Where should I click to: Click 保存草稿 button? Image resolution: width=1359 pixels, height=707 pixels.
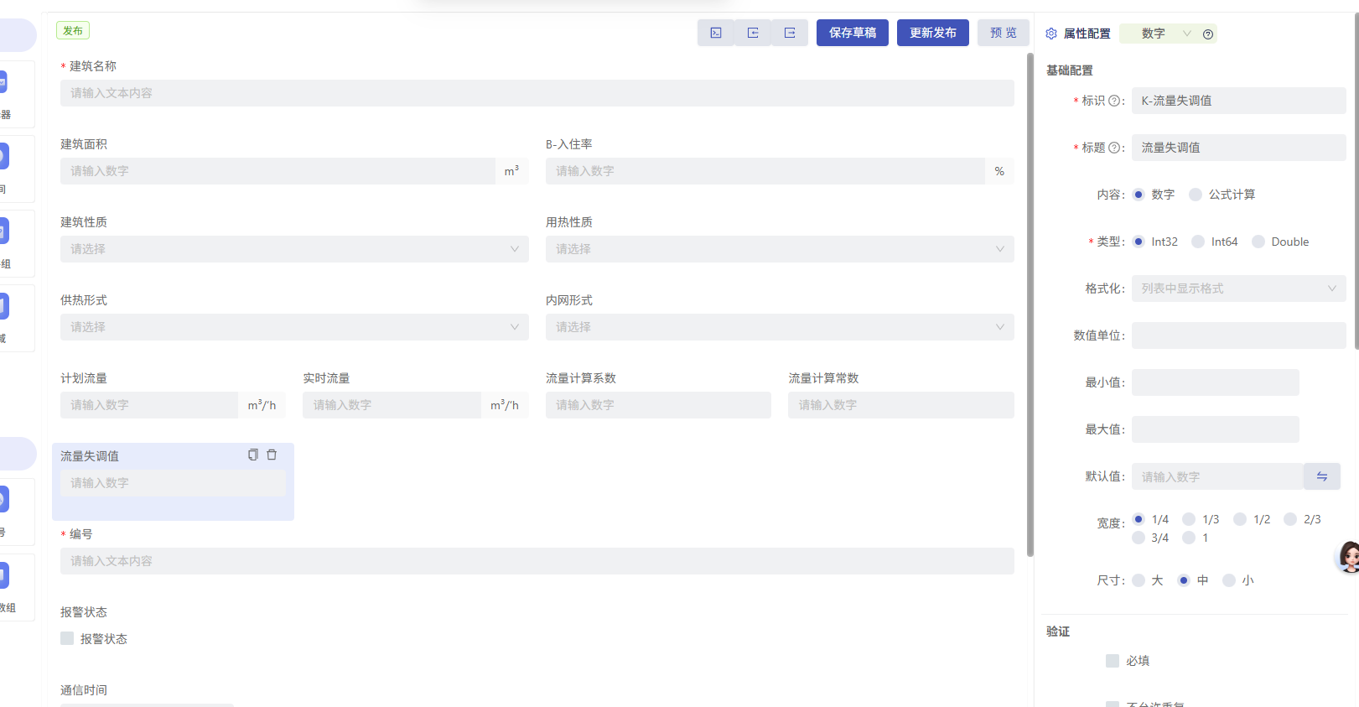point(853,33)
